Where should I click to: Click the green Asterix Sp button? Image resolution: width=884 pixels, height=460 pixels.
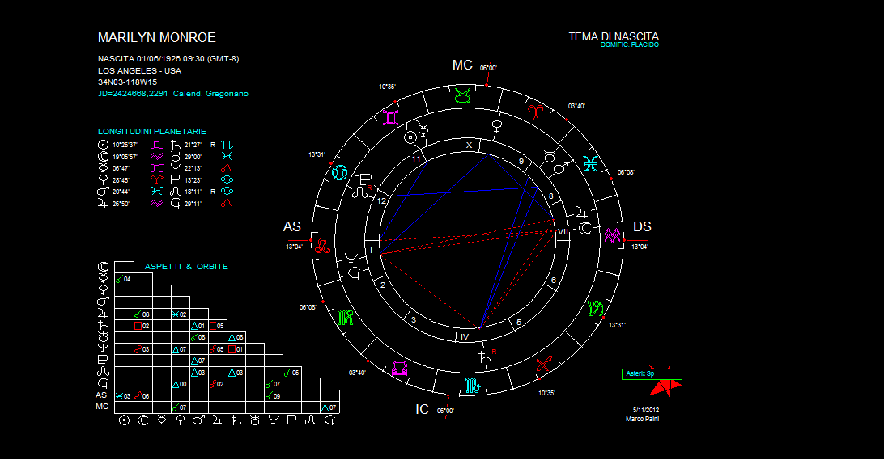coord(652,373)
